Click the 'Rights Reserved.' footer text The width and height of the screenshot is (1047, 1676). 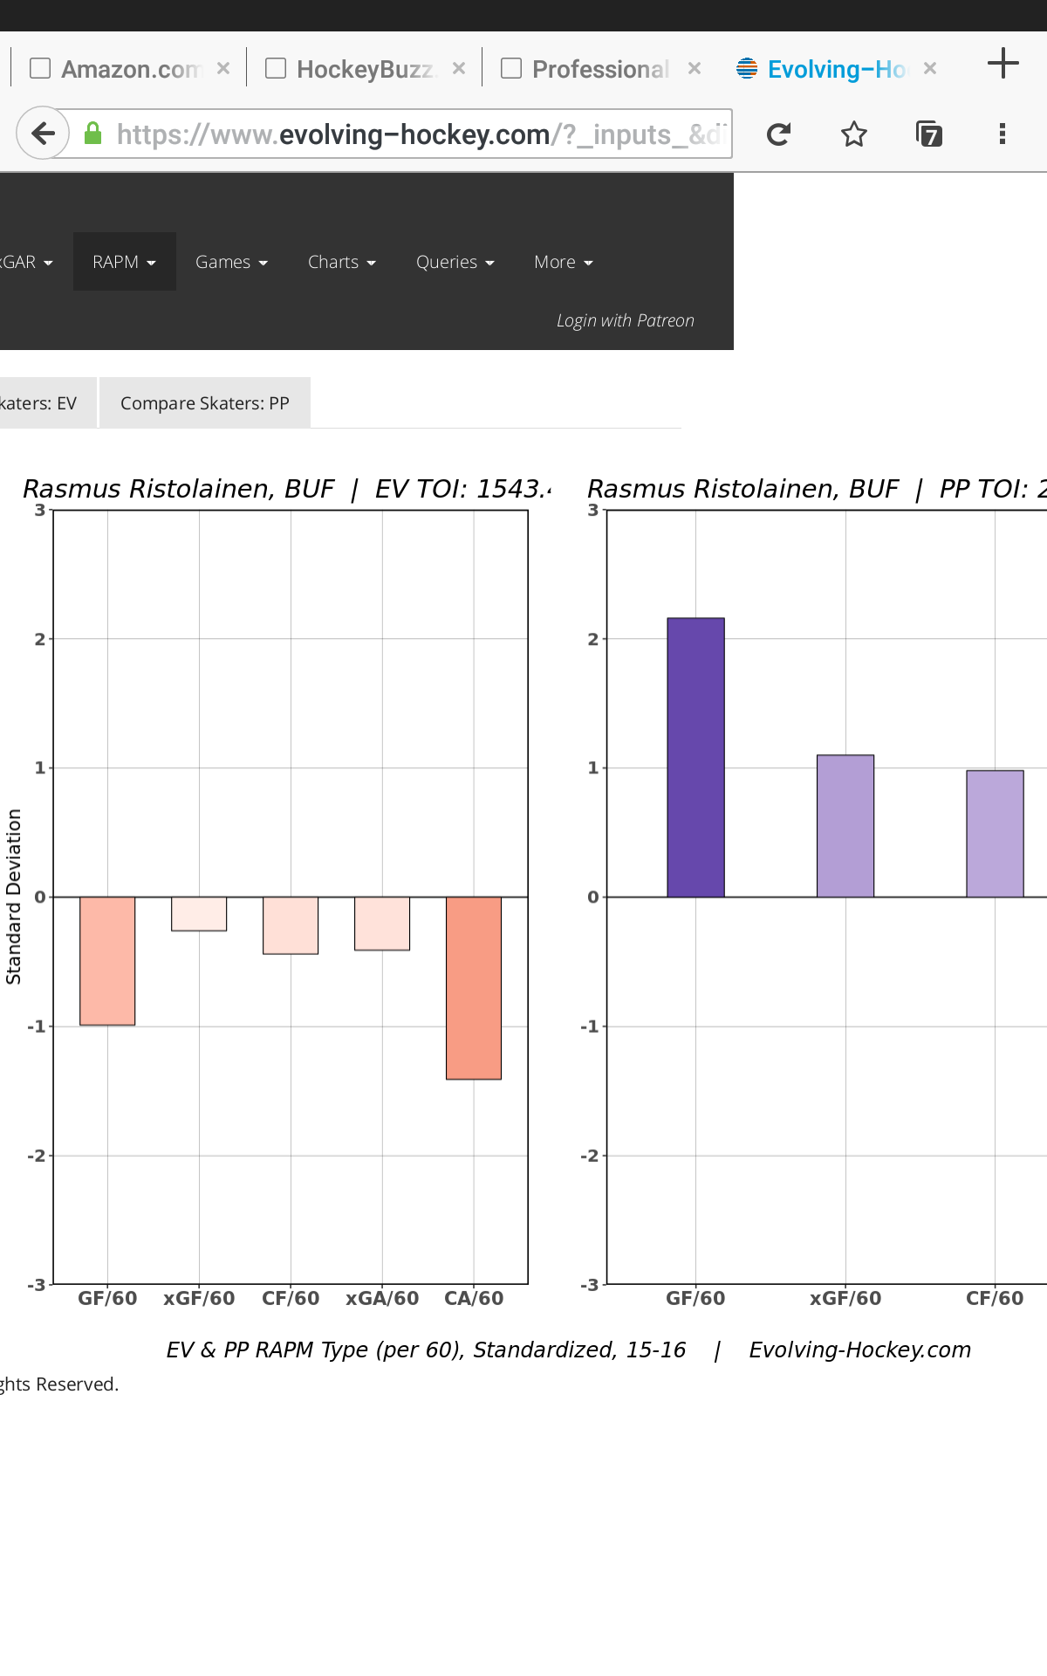pyautogui.click(x=59, y=1384)
